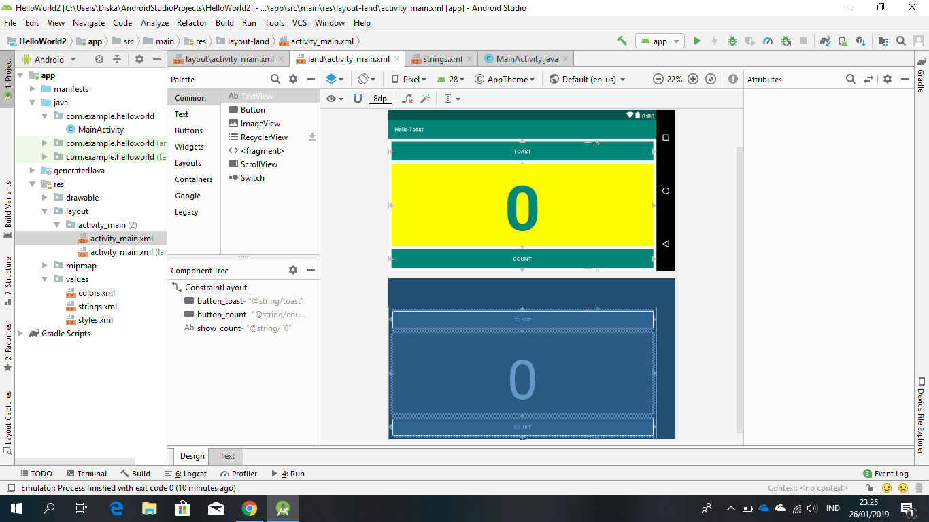
Task: Click the build Hammer icon
Action: (622, 41)
